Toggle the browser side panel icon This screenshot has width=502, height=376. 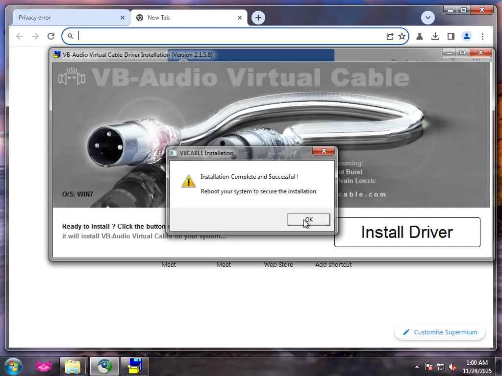[451, 36]
